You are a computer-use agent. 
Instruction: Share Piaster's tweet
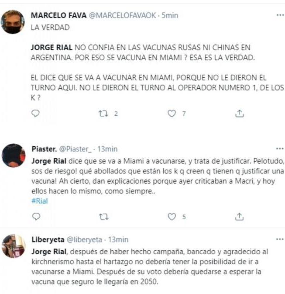click(x=239, y=217)
